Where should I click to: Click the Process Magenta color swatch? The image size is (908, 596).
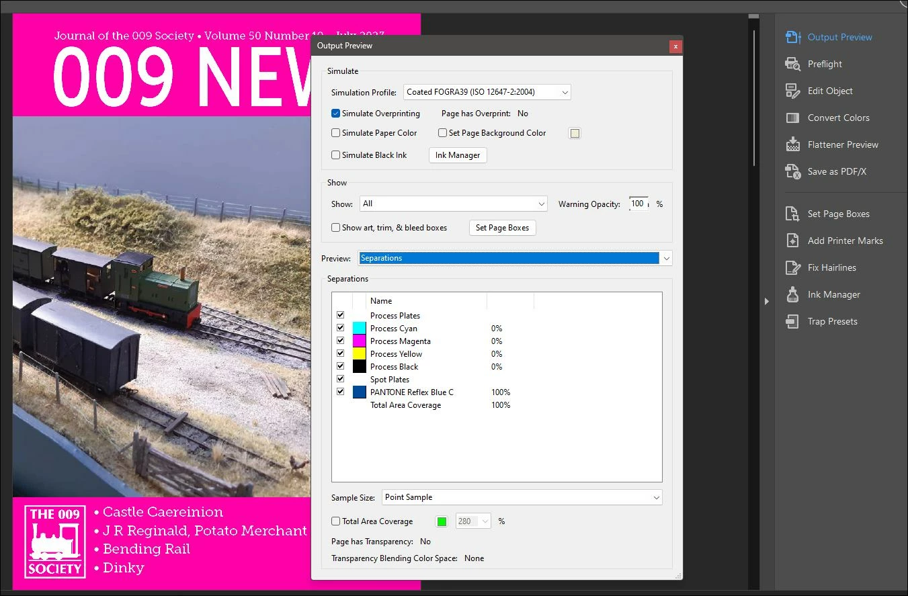[360, 341]
